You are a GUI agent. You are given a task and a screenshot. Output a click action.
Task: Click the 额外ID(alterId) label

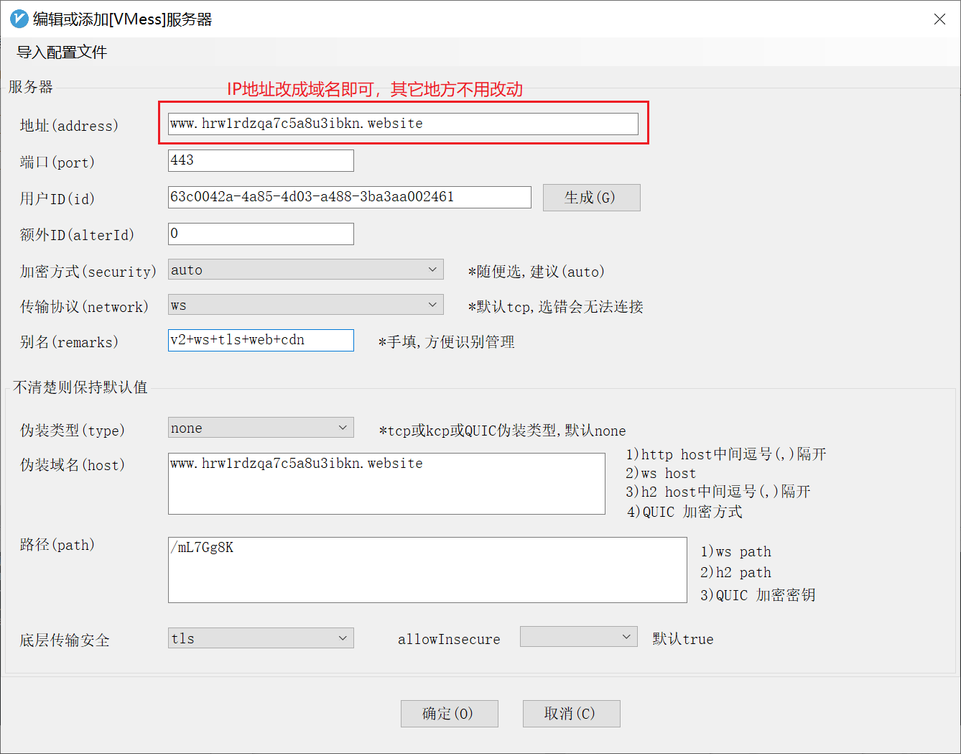pos(77,235)
